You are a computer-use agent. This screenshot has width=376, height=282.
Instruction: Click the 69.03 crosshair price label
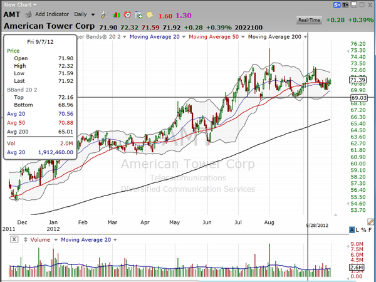click(358, 98)
